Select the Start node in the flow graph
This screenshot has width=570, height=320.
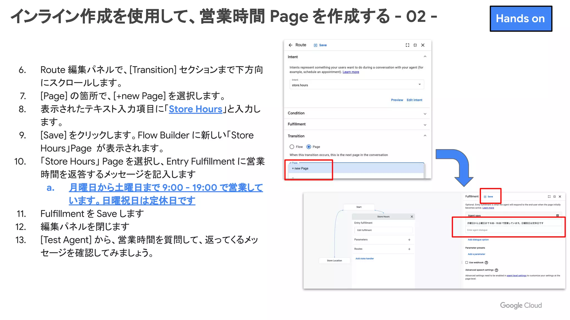359,207
